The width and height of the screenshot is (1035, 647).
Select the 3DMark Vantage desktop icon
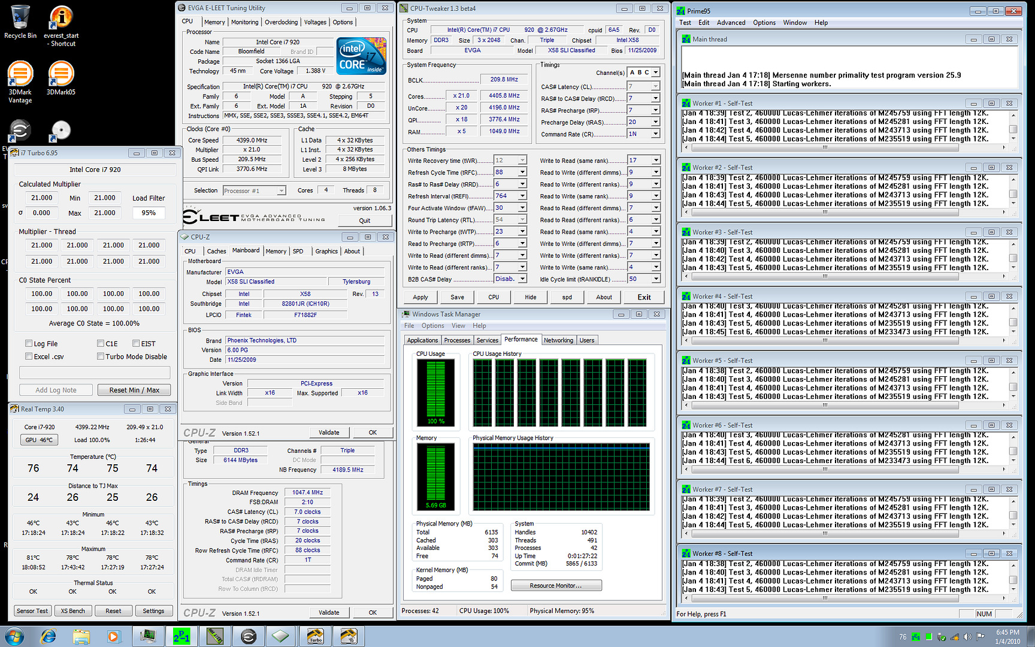[20, 82]
